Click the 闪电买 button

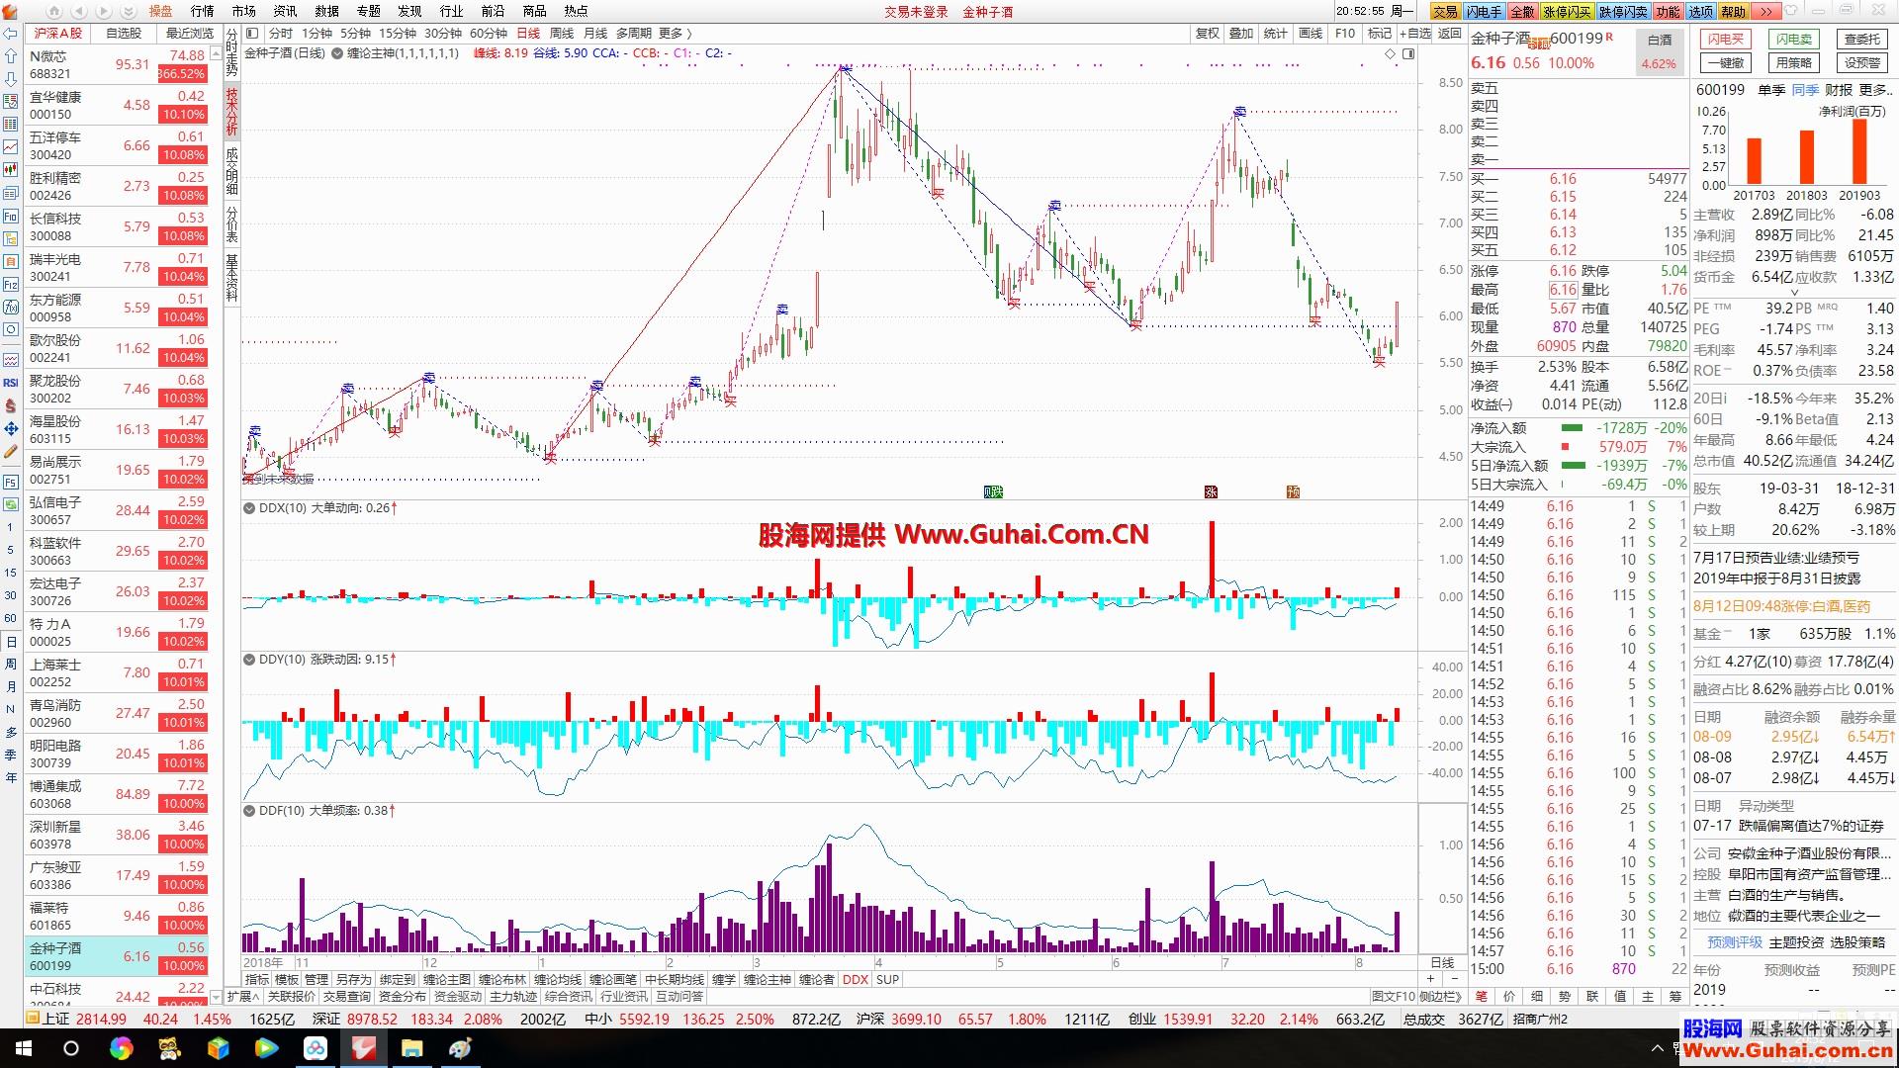click(1726, 40)
